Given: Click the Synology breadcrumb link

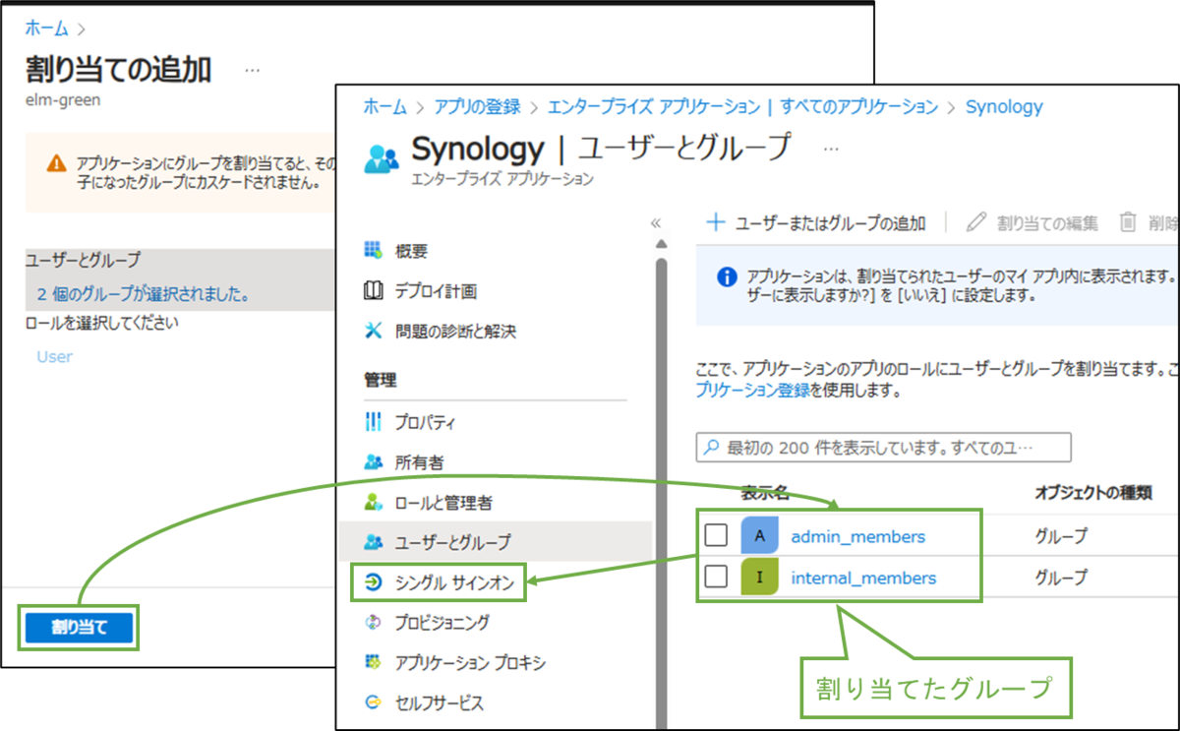Looking at the screenshot, I should tap(1004, 106).
